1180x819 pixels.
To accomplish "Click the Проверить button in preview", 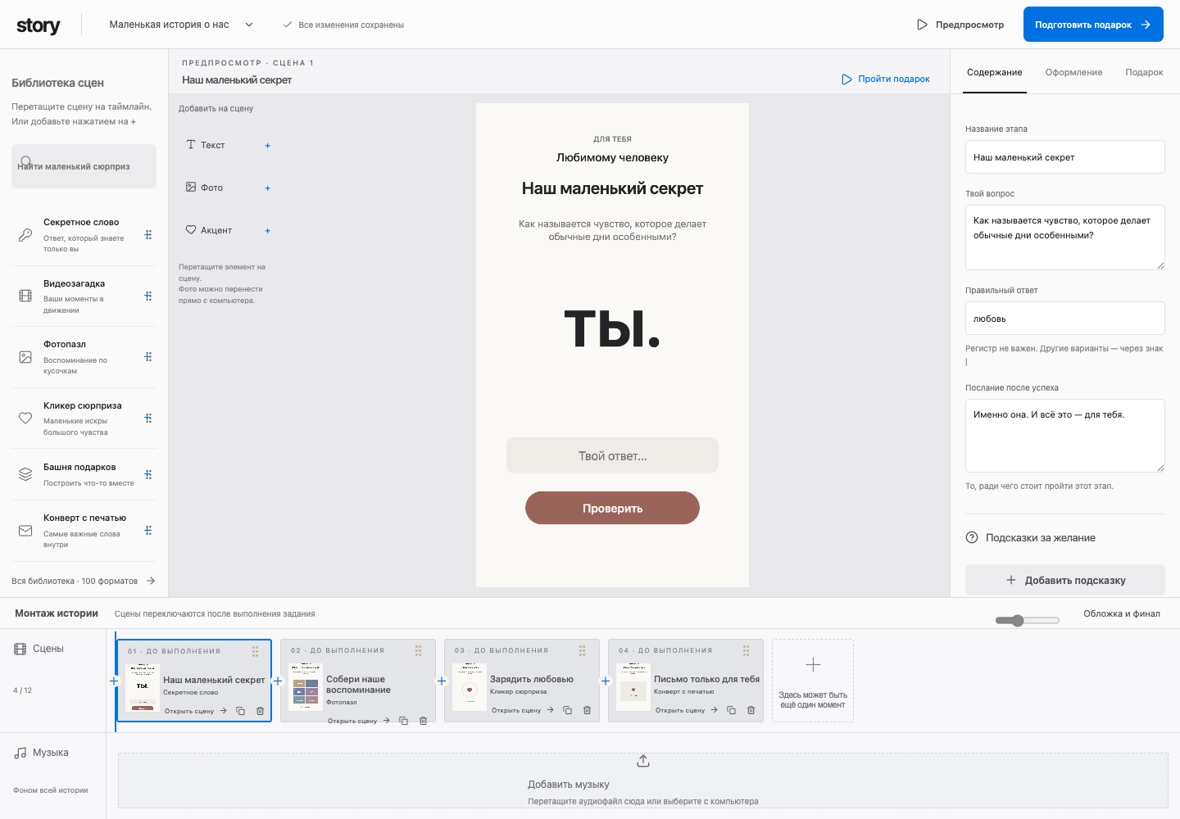I will (612, 508).
